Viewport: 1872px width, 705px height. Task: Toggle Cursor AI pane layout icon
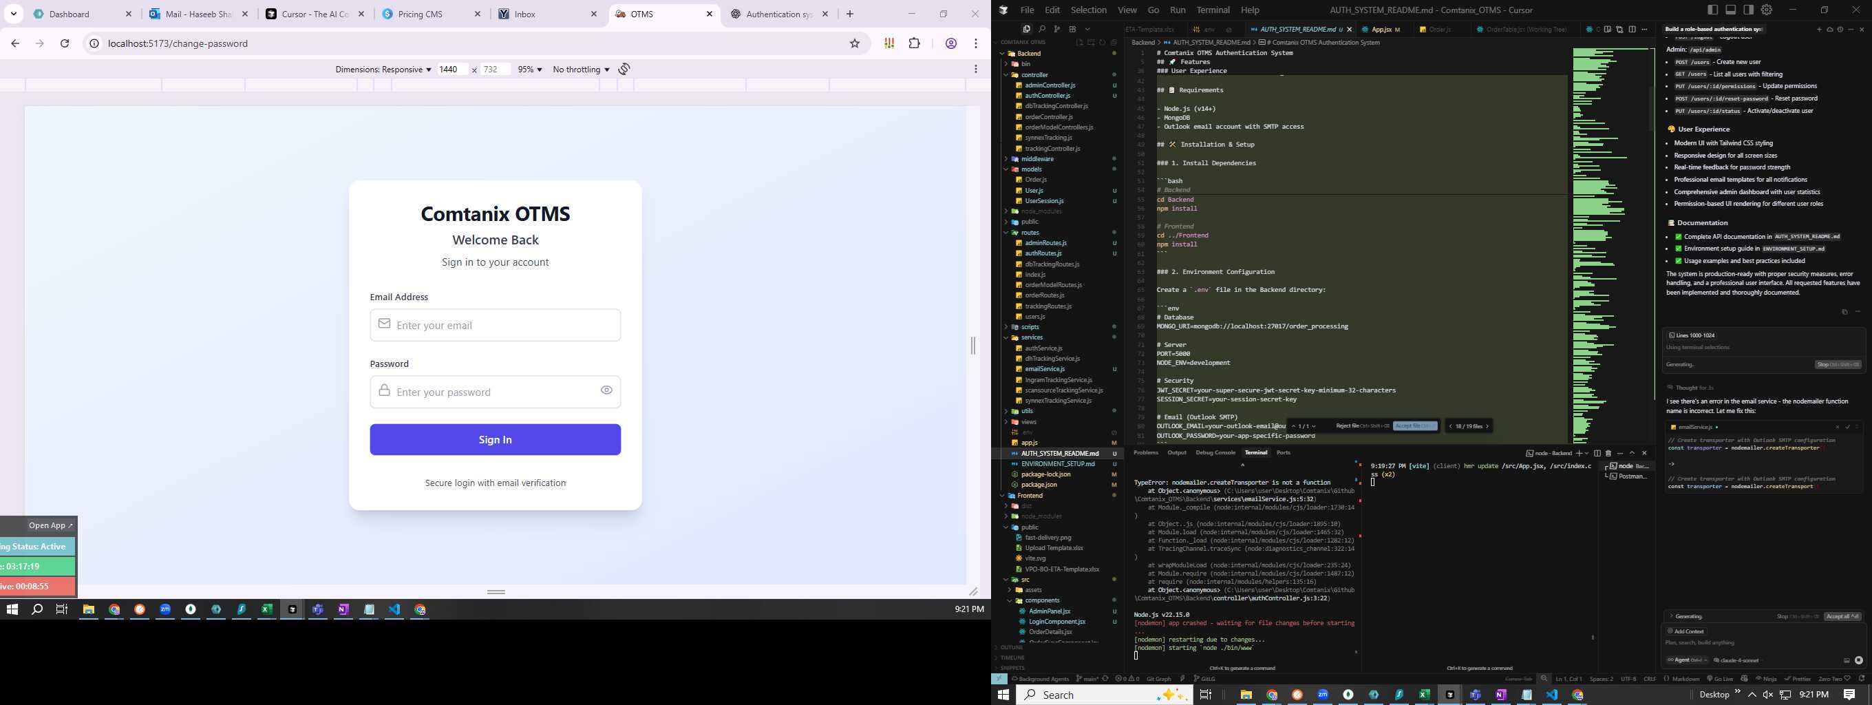(x=1748, y=10)
